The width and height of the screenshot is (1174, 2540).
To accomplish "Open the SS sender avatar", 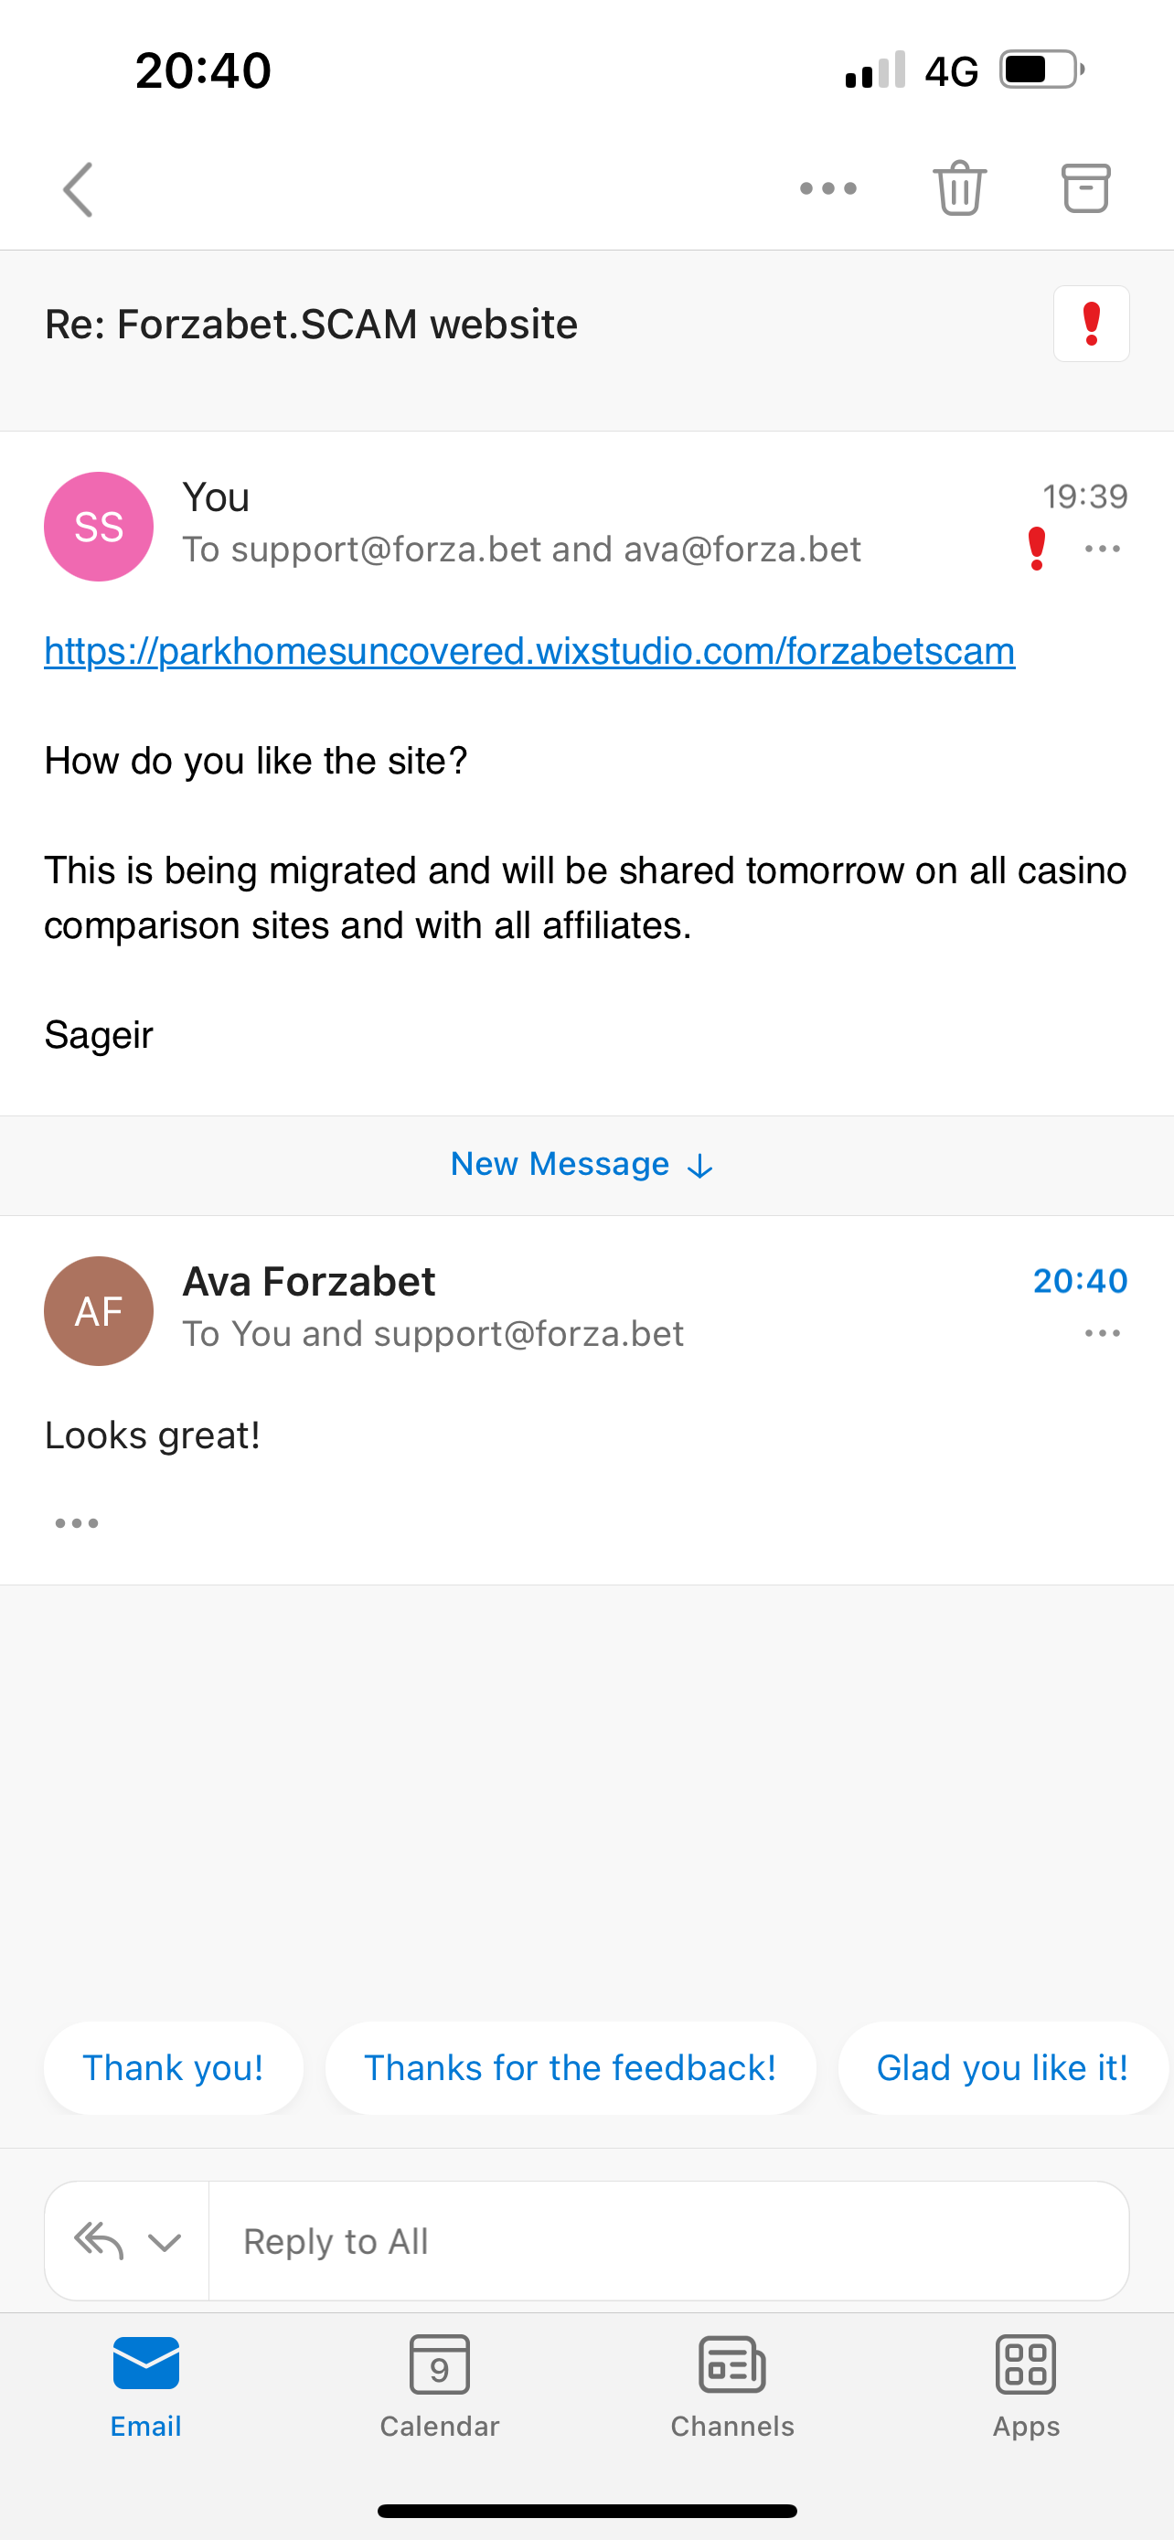I will pos(99,527).
